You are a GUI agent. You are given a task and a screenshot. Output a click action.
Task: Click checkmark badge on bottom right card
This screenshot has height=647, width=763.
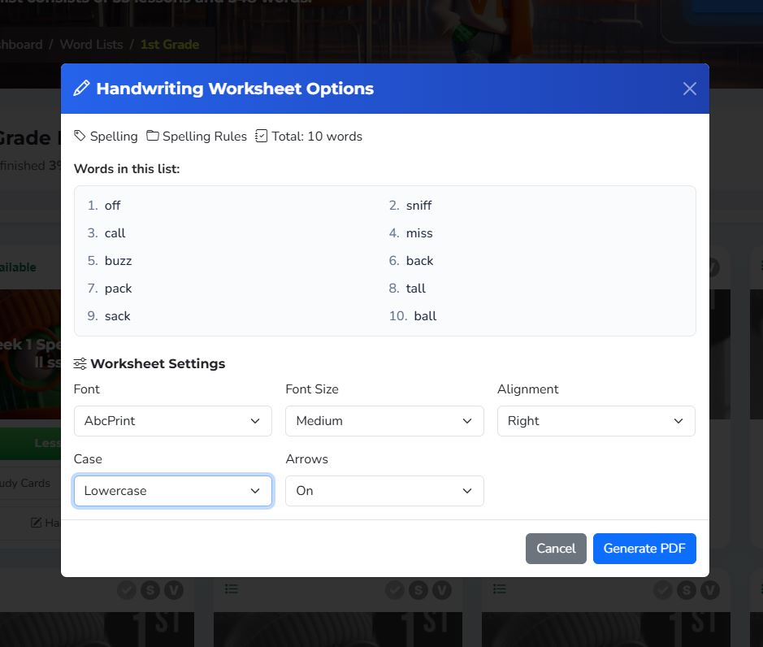663,590
